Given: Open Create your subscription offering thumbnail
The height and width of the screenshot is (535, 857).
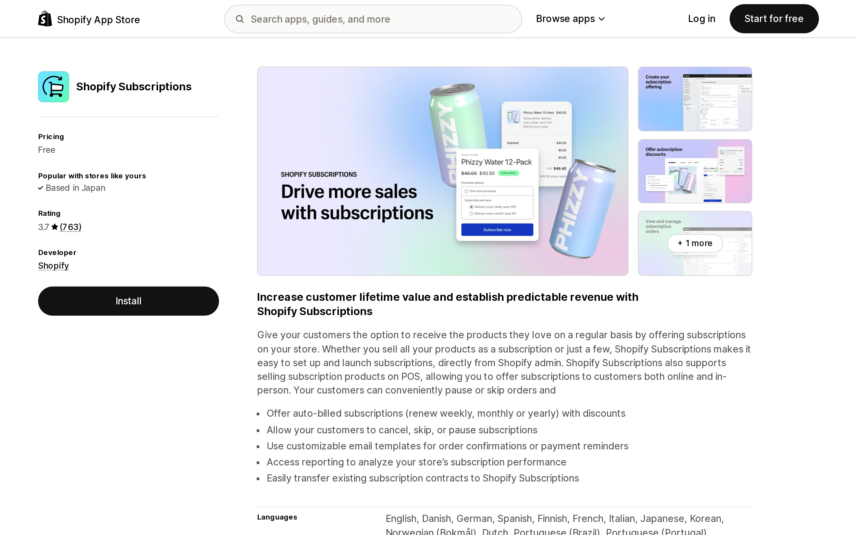Looking at the screenshot, I should (695, 99).
